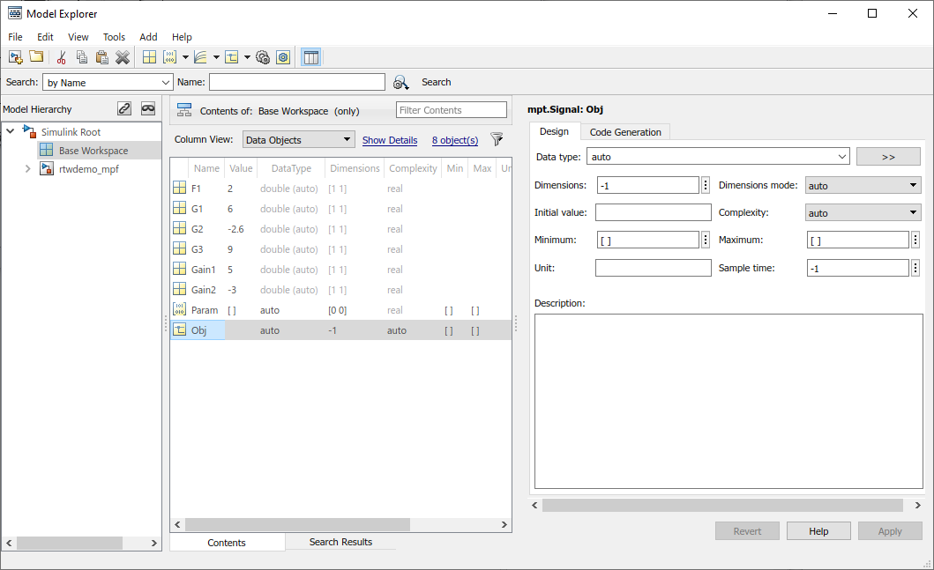Image resolution: width=934 pixels, height=570 pixels.
Task: Click the filter funnel icon
Action: tap(497, 139)
